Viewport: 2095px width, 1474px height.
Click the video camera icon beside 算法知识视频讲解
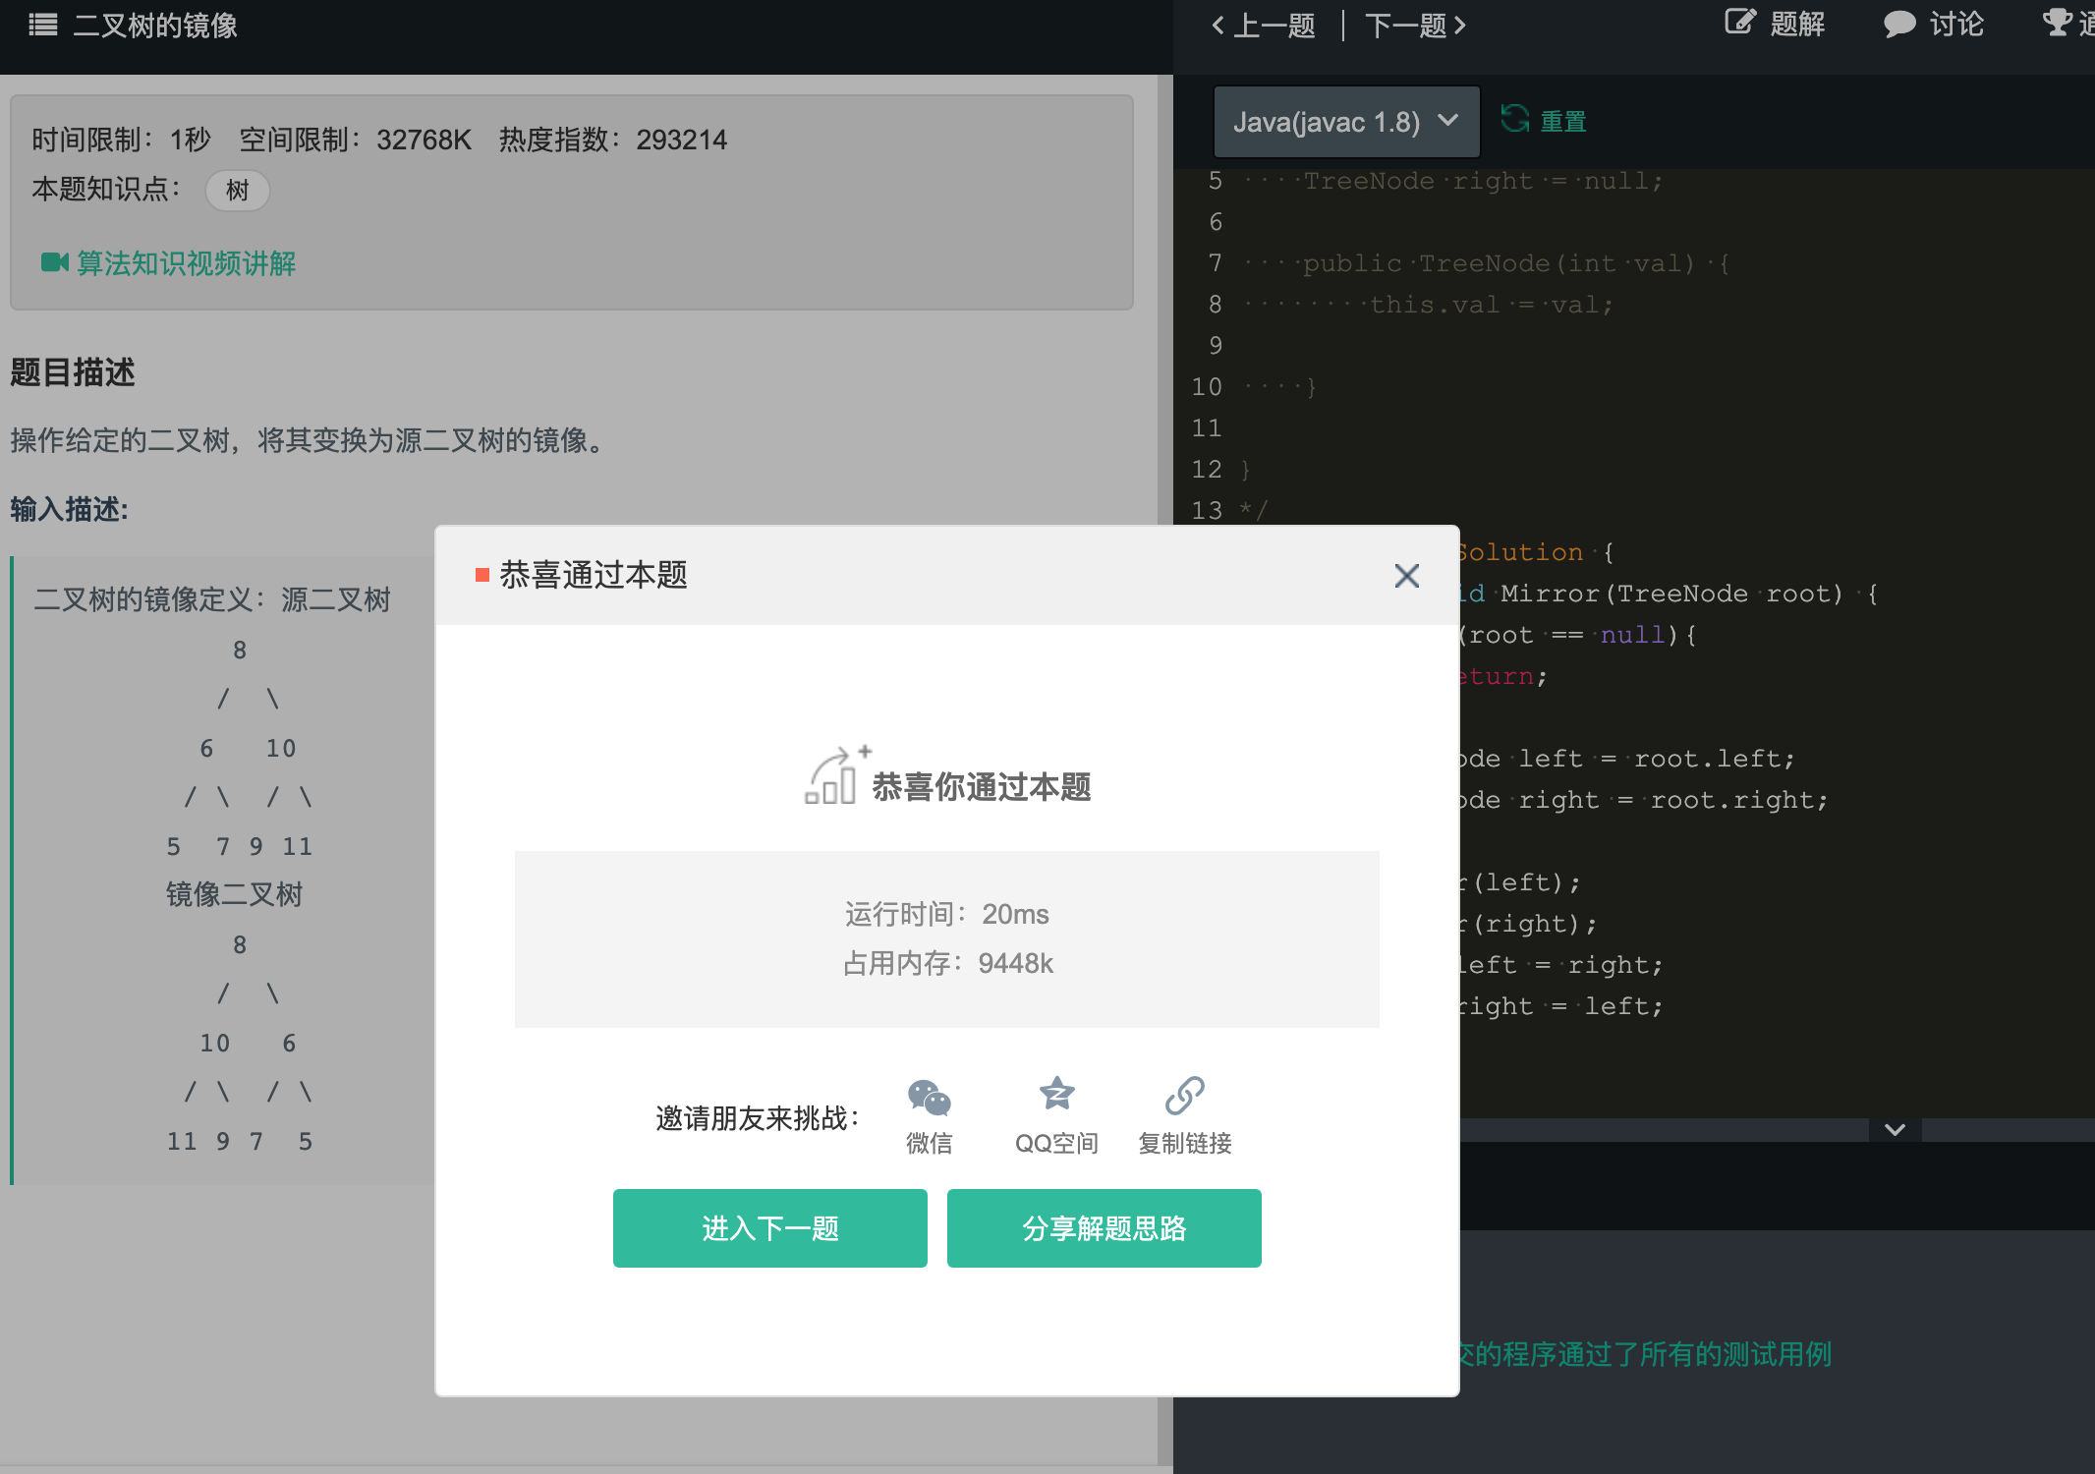[54, 262]
